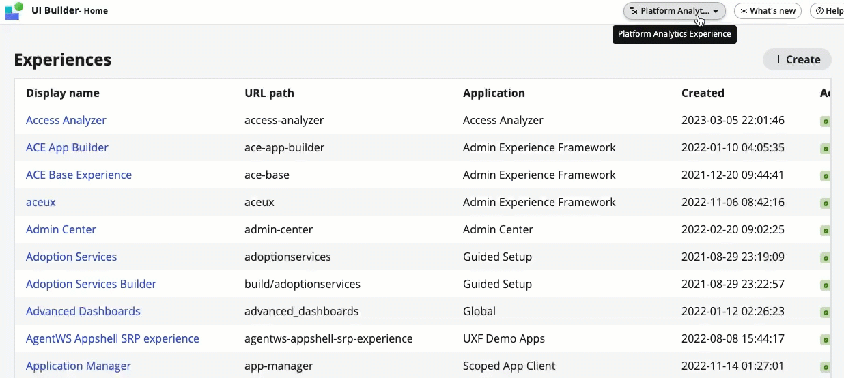The width and height of the screenshot is (844, 378).
Task: Click the access-analyzer URL path cell
Action: click(284, 120)
